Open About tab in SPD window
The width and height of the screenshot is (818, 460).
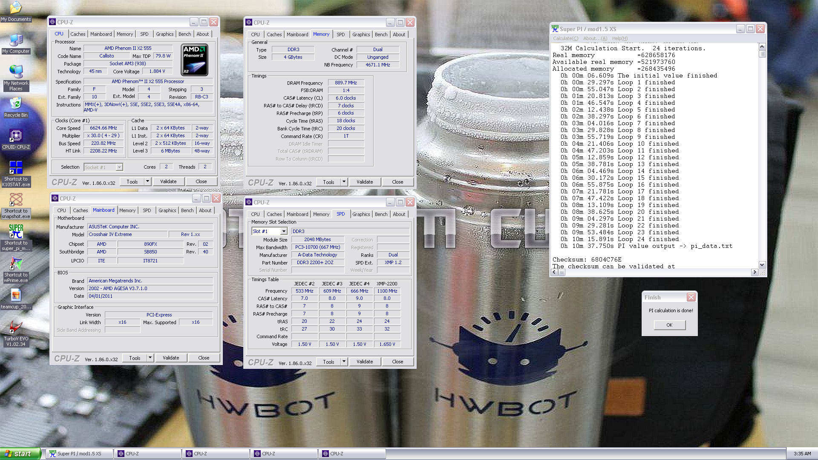(399, 214)
